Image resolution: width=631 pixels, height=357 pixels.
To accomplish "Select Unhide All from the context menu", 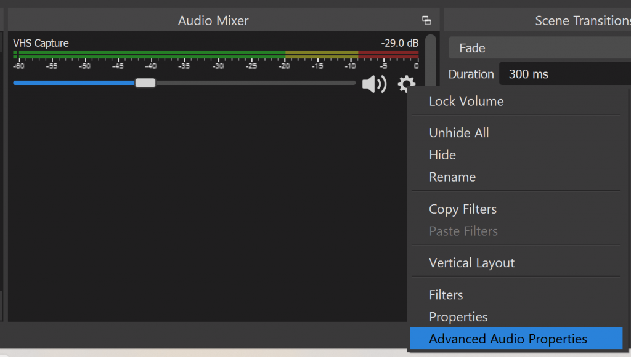I will pyautogui.click(x=458, y=133).
